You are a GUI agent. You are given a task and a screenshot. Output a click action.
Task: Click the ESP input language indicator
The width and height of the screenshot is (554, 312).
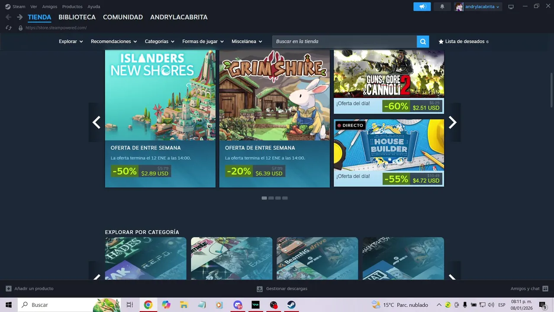coord(502,305)
